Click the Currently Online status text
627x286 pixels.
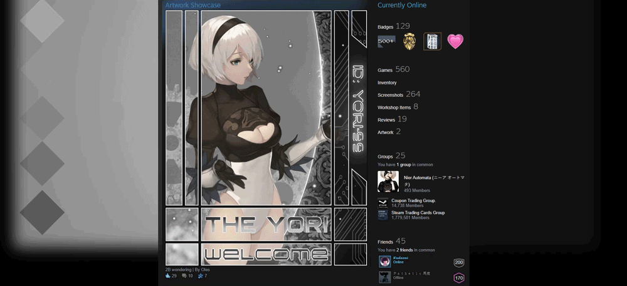(x=402, y=5)
